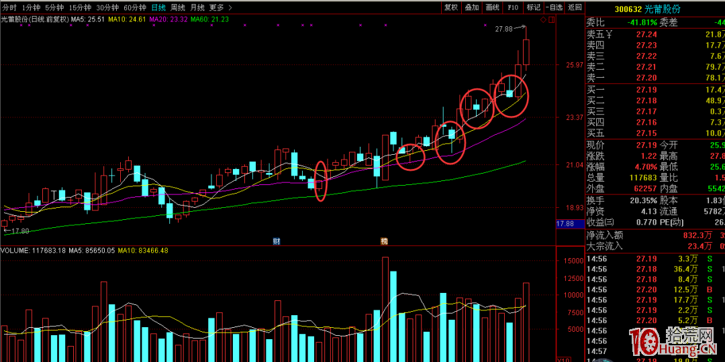
Task: Click the 总量 117683 value
Action: (642, 178)
